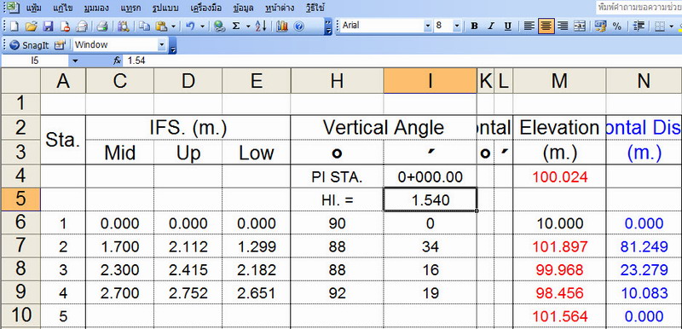Select column header M

(x=559, y=80)
